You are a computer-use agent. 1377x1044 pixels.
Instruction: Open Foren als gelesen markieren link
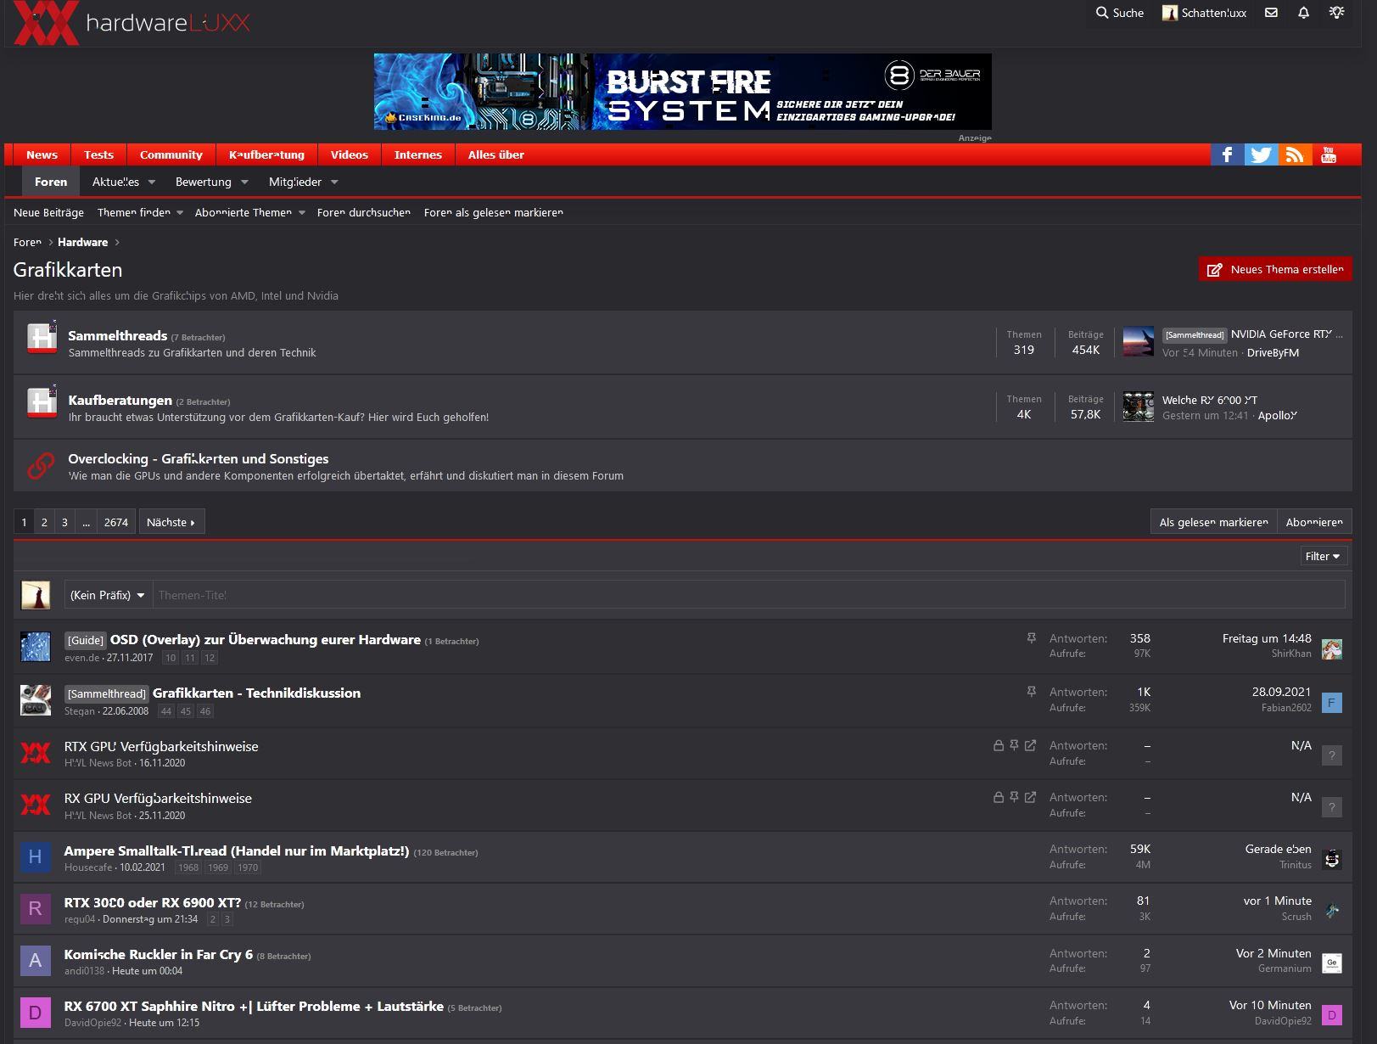pyautogui.click(x=494, y=212)
